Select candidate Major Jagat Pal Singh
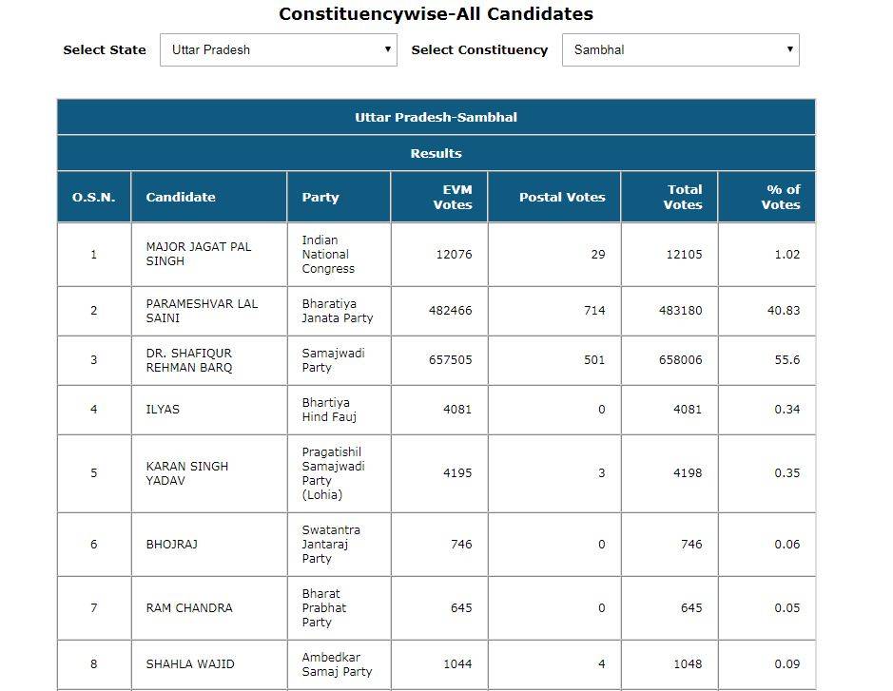 point(199,254)
